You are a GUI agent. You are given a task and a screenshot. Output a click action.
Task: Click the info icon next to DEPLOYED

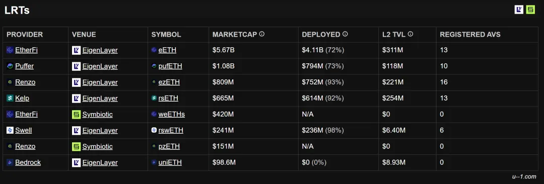pyautogui.click(x=345, y=34)
